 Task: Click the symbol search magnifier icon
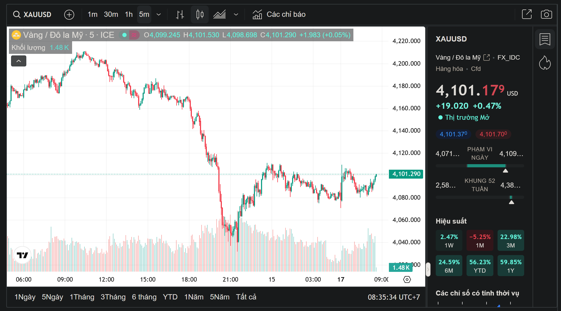(x=17, y=14)
